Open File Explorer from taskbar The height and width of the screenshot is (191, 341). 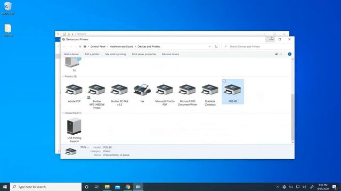pos(107,187)
